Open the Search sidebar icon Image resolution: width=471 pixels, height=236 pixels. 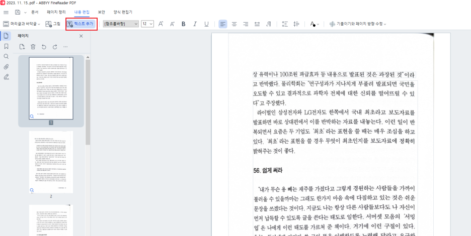[x=6, y=56]
